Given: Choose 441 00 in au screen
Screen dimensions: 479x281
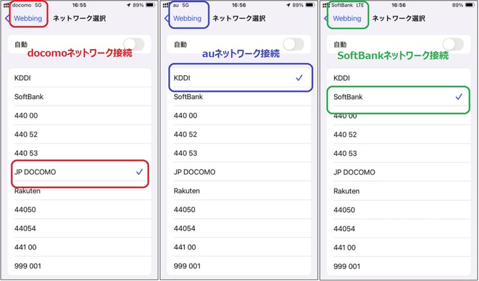Looking at the screenshot, I should [239, 247].
